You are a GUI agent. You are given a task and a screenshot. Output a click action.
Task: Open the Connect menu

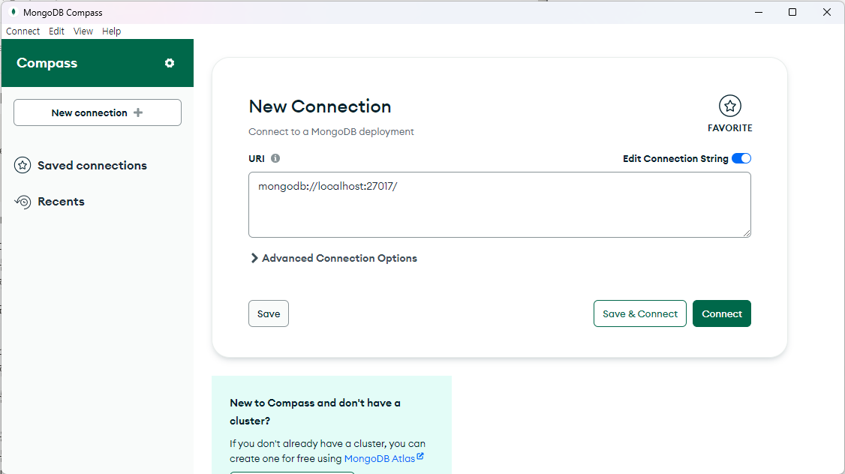pyautogui.click(x=23, y=31)
